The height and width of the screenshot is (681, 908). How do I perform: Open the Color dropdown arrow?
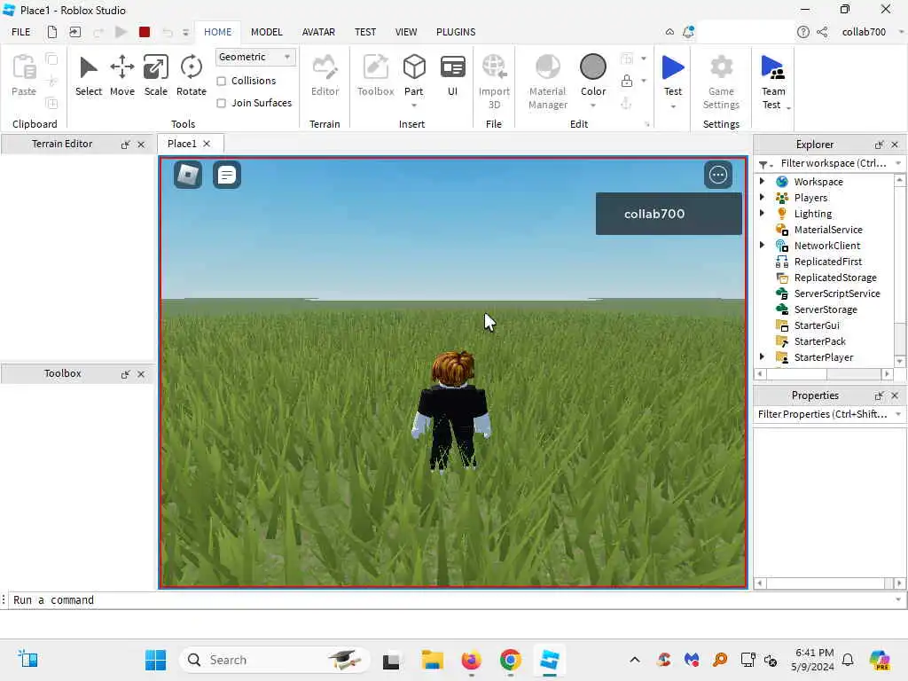coord(593,106)
